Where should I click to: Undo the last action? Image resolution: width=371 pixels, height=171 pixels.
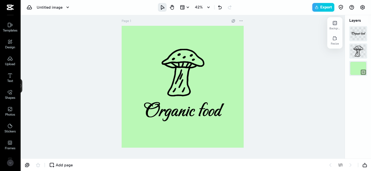(x=220, y=7)
